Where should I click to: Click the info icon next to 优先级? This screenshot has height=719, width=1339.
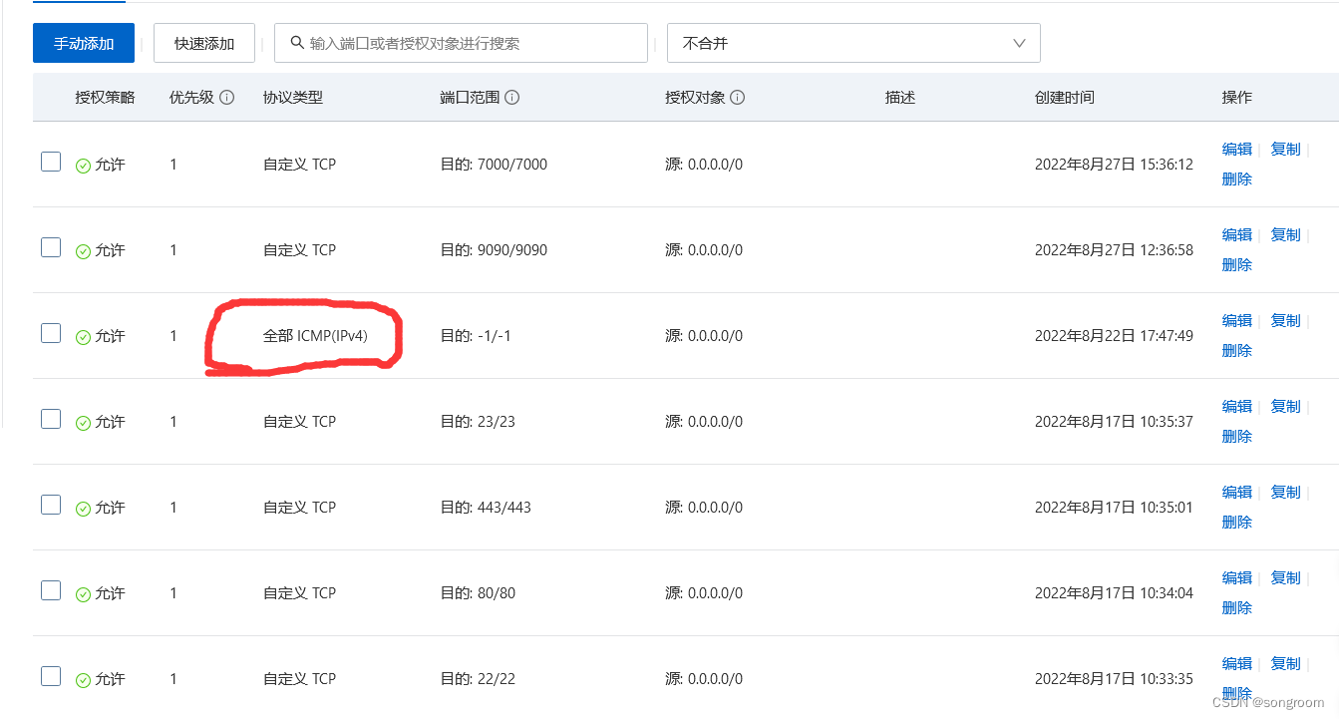226,98
